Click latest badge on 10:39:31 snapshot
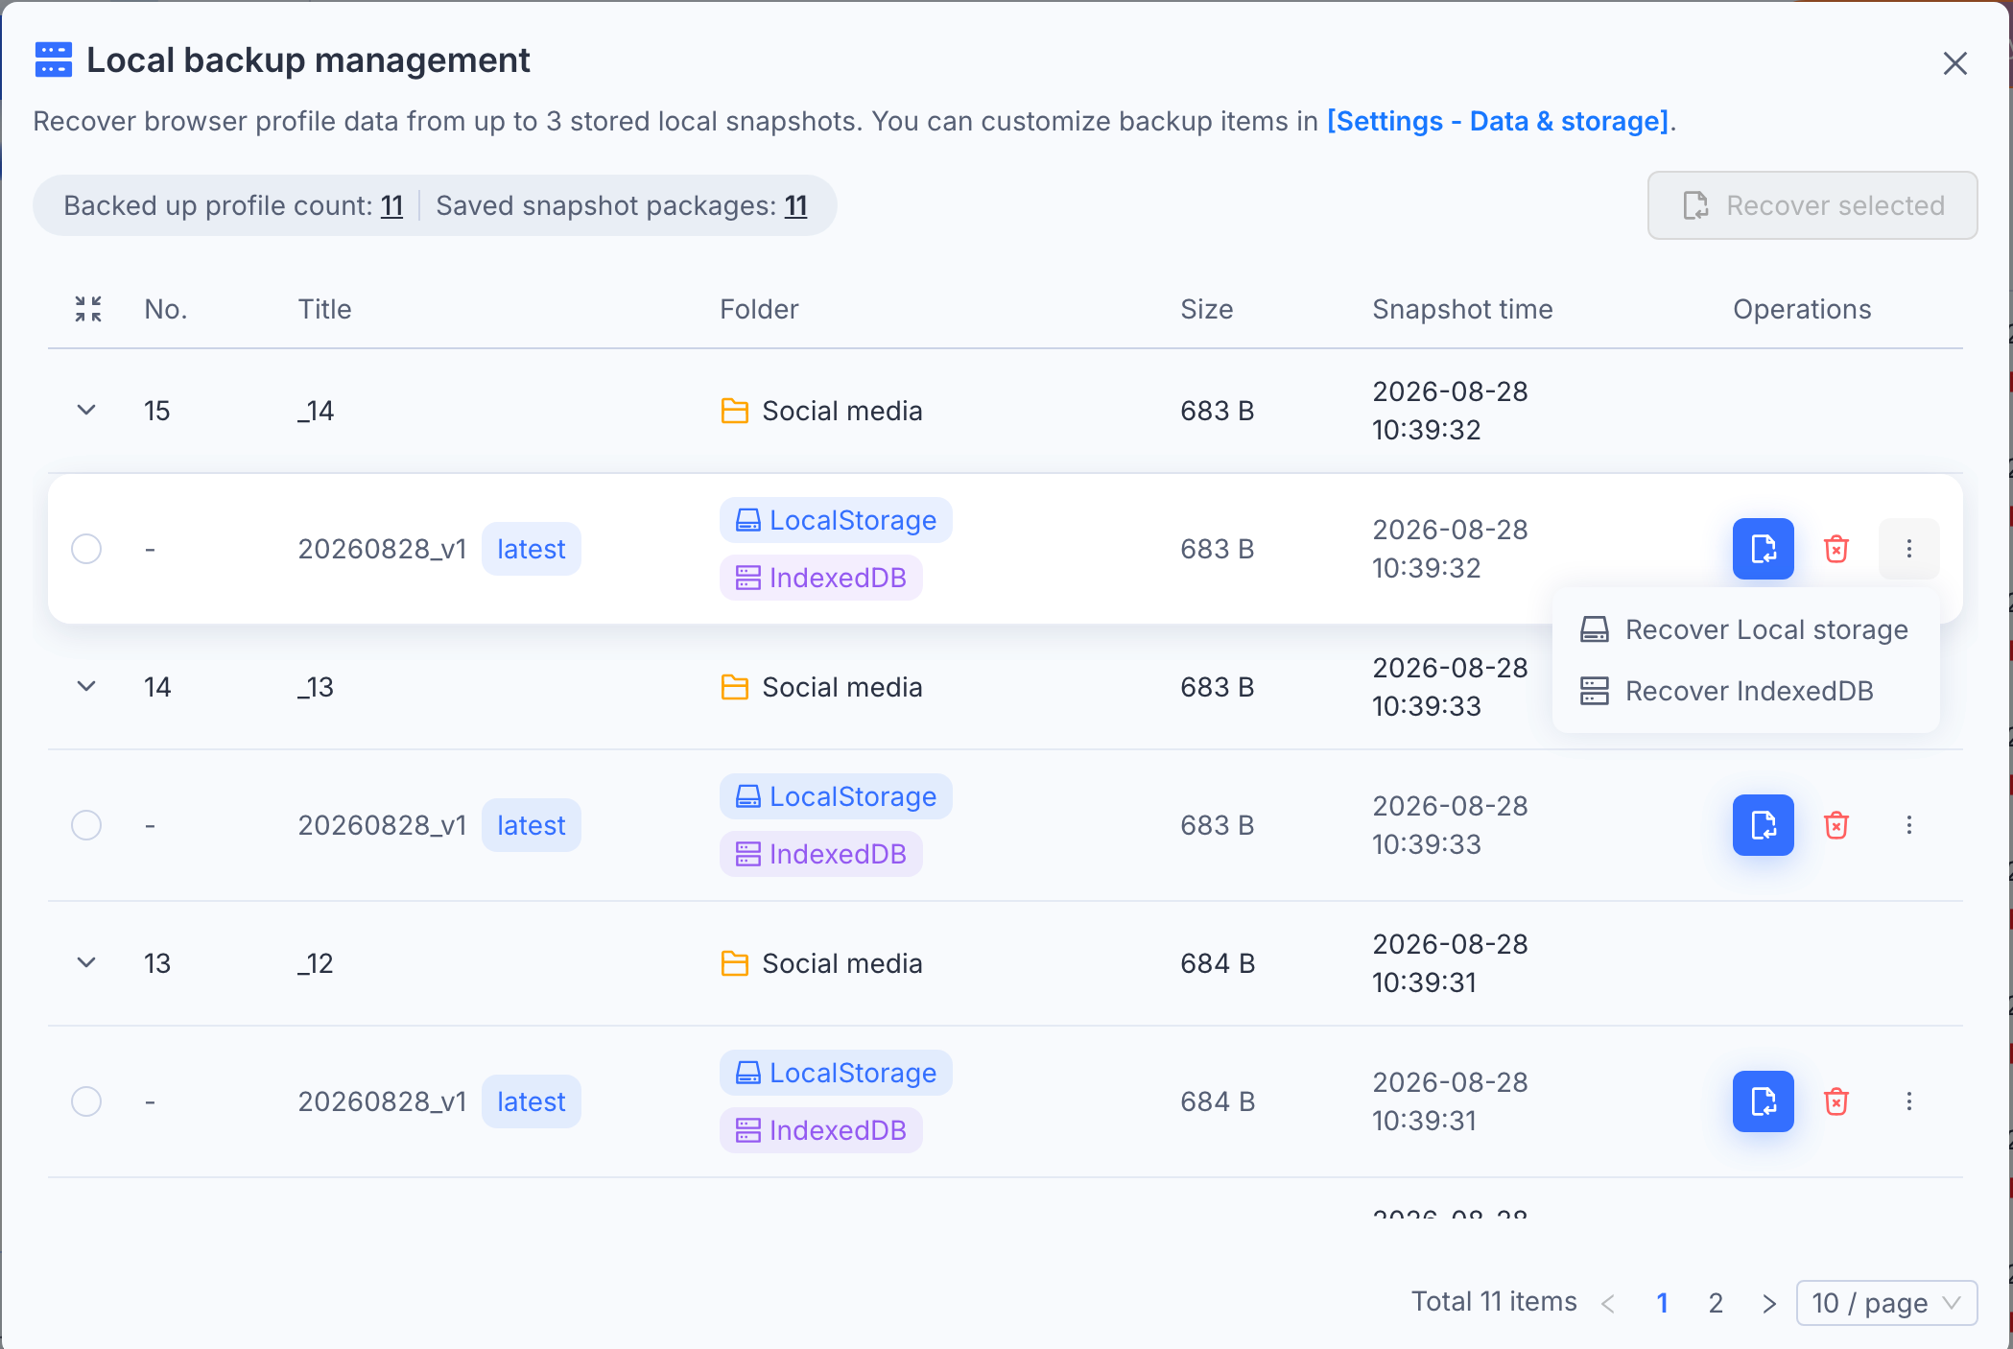The image size is (2013, 1349). pyautogui.click(x=532, y=1101)
